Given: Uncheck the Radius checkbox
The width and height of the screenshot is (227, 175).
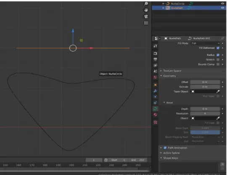Looking at the screenshot, I should coord(218,55).
